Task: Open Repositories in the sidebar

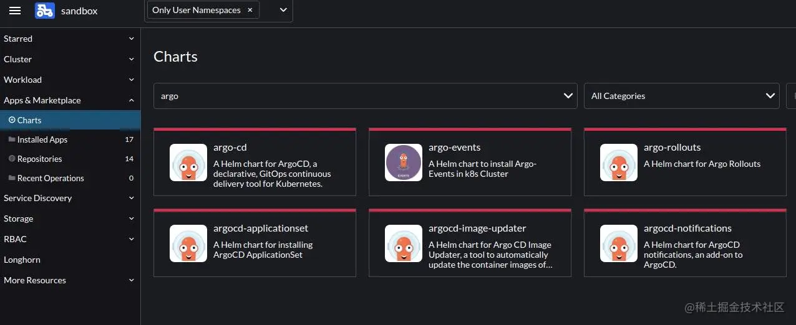Action: click(70, 159)
